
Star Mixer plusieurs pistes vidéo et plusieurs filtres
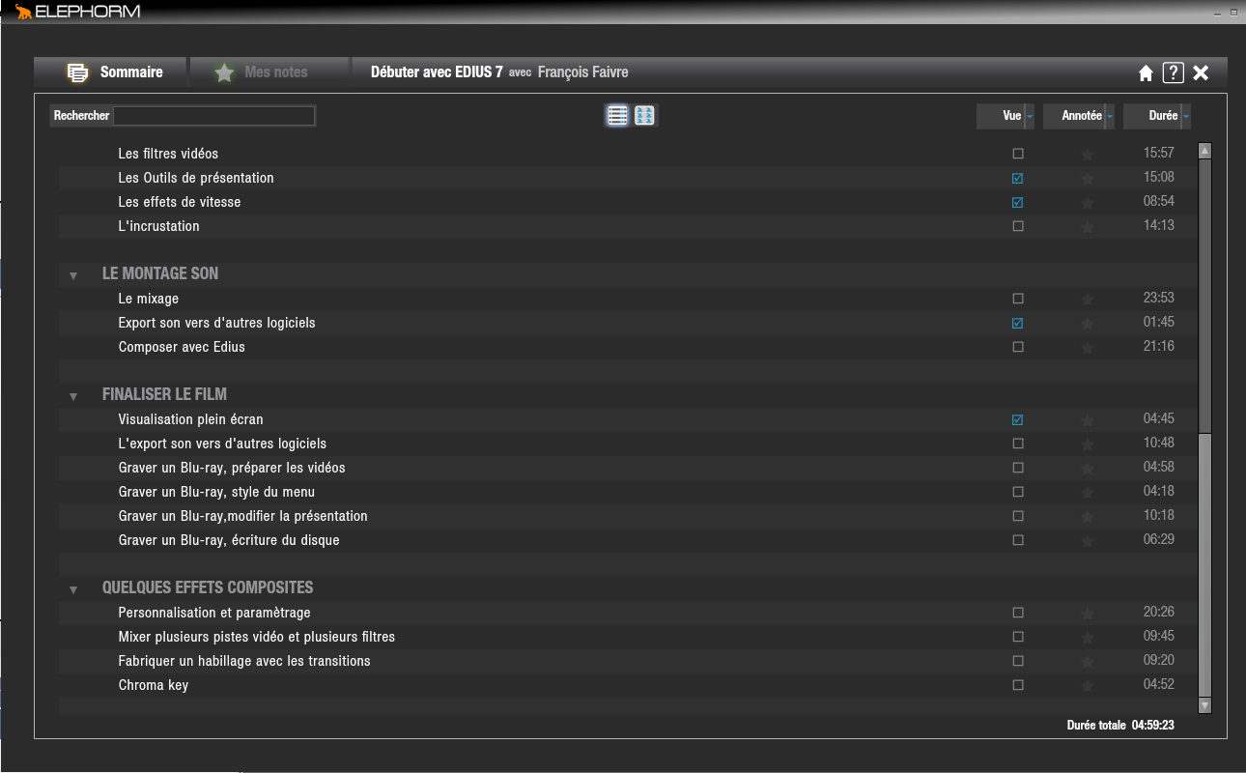(x=1088, y=637)
